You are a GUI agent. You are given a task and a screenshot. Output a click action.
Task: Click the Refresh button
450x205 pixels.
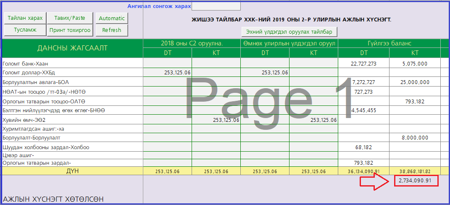tap(112, 30)
